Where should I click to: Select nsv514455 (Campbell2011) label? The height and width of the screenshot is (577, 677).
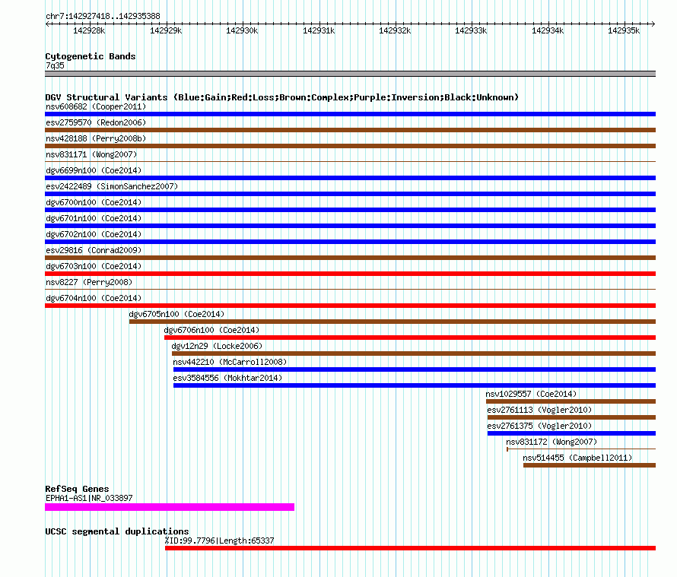(x=577, y=458)
